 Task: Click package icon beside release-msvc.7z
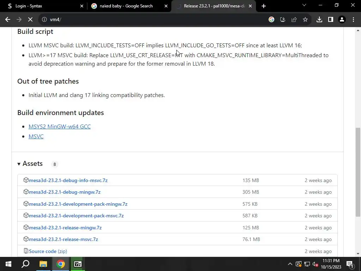click(26, 239)
